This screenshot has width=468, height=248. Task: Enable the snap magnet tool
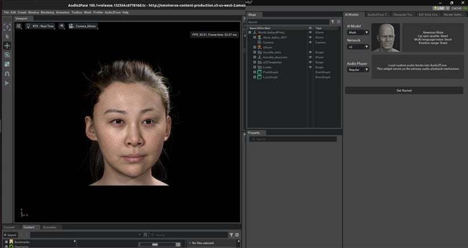coord(7,74)
